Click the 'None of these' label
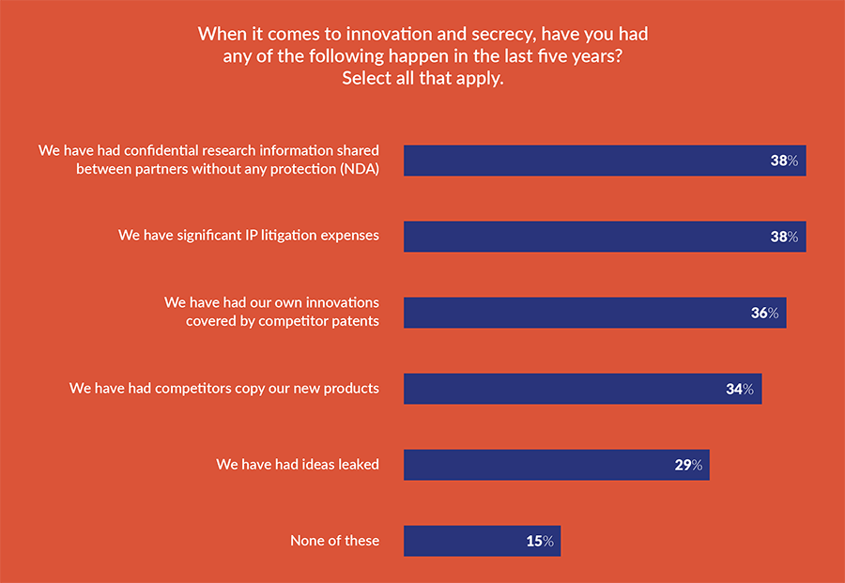The height and width of the screenshot is (583, 845). 335,540
